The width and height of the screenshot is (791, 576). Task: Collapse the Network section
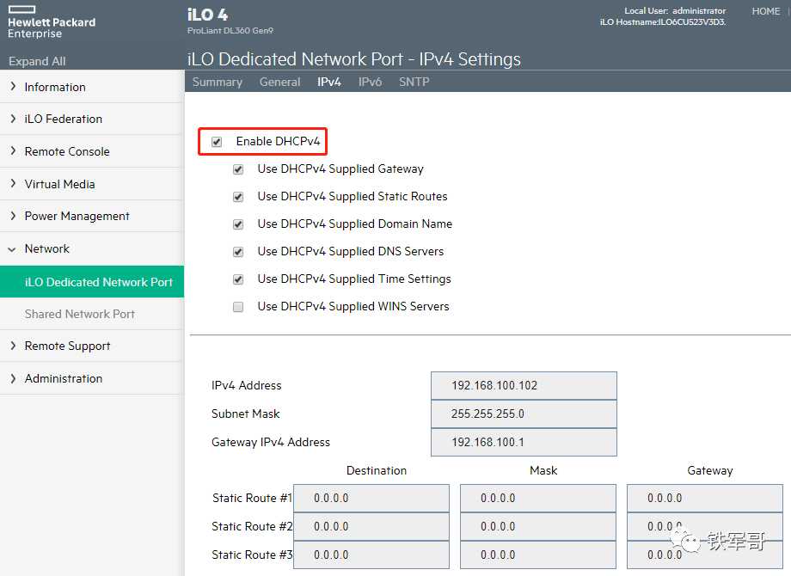tap(13, 248)
